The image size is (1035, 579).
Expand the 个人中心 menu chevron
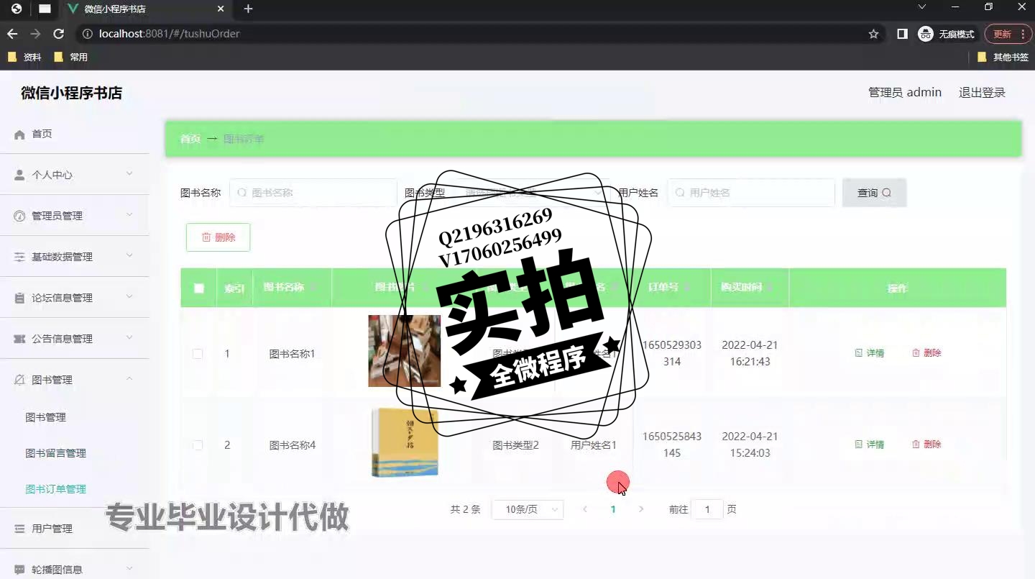129,173
